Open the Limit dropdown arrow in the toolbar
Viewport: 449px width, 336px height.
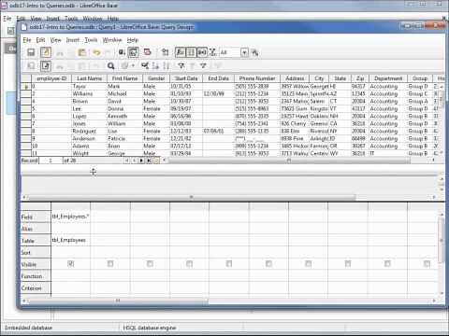(244, 52)
